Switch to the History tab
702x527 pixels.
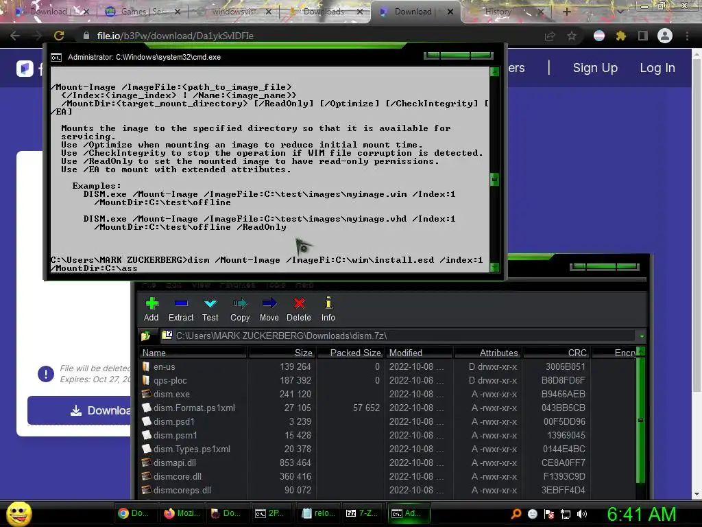(506, 12)
